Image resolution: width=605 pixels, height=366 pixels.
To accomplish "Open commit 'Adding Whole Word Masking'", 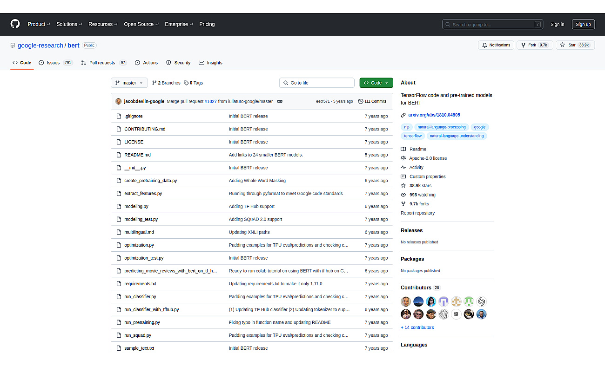I will (x=257, y=181).
